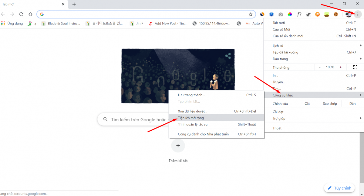Click the orange flag extension icon
The image size is (364, 196).
click(x=318, y=14)
